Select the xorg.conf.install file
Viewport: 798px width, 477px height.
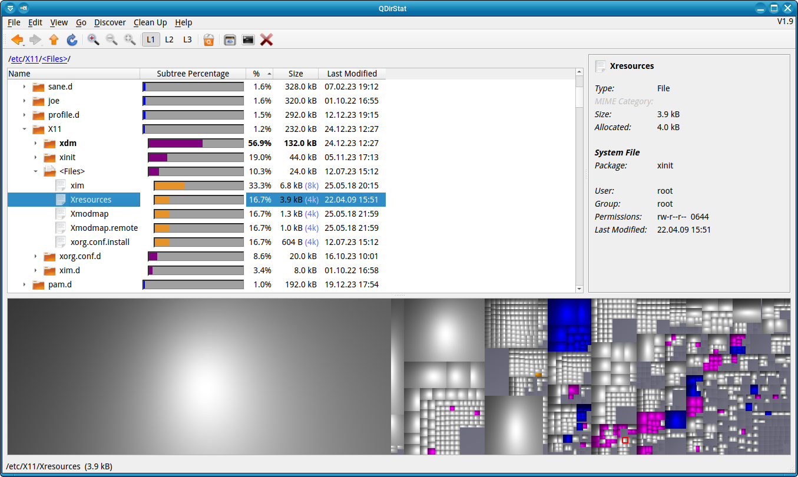pyautogui.click(x=100, y=242)
